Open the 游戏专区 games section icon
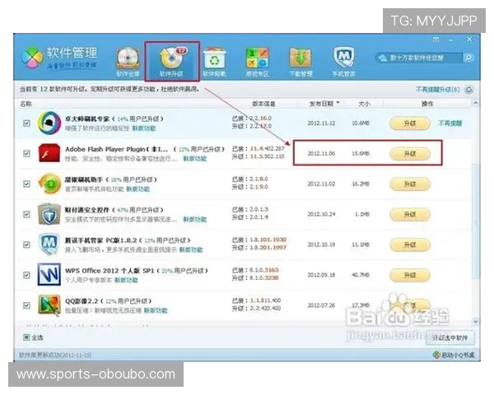This screenshot has height=395, width=494. (x=257, y=61)
